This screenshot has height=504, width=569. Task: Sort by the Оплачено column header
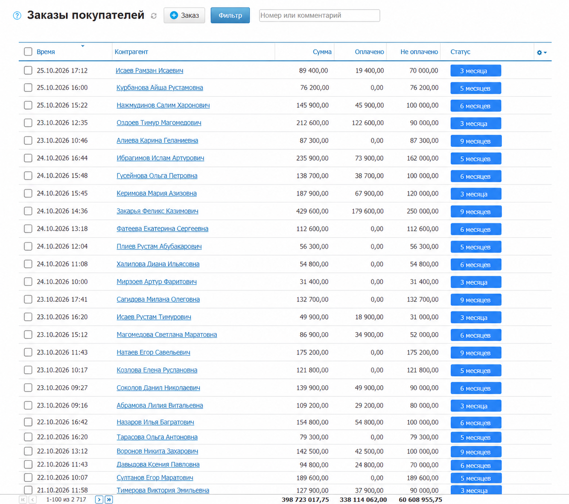(369, 52)
